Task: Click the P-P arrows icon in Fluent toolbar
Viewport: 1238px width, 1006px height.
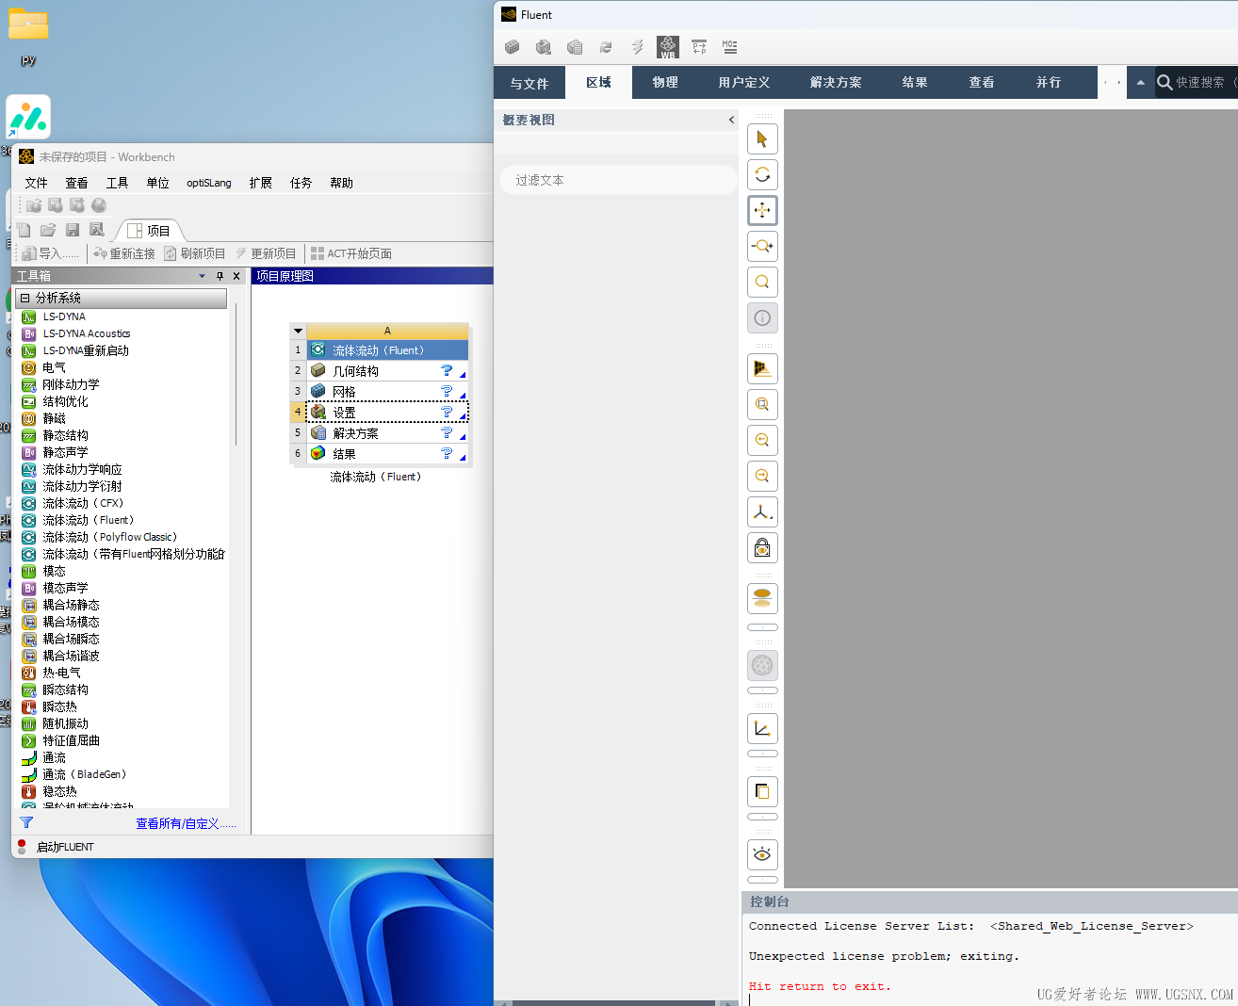Action: click(699, 47)
